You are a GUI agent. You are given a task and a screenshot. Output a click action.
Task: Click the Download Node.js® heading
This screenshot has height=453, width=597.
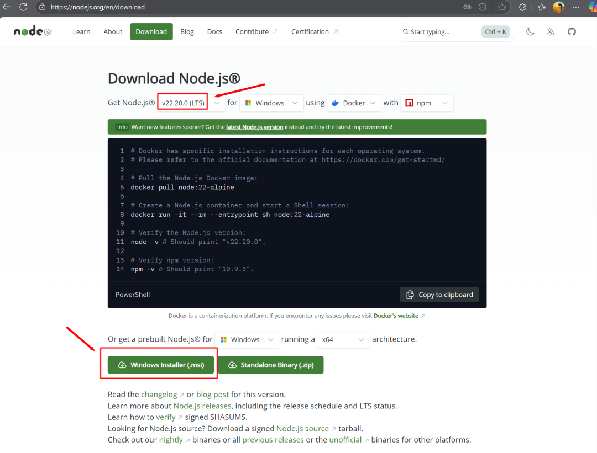[x=174, y=78]
